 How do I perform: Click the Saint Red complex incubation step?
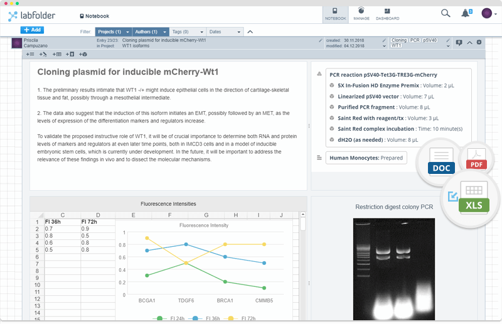pos(396,129)
